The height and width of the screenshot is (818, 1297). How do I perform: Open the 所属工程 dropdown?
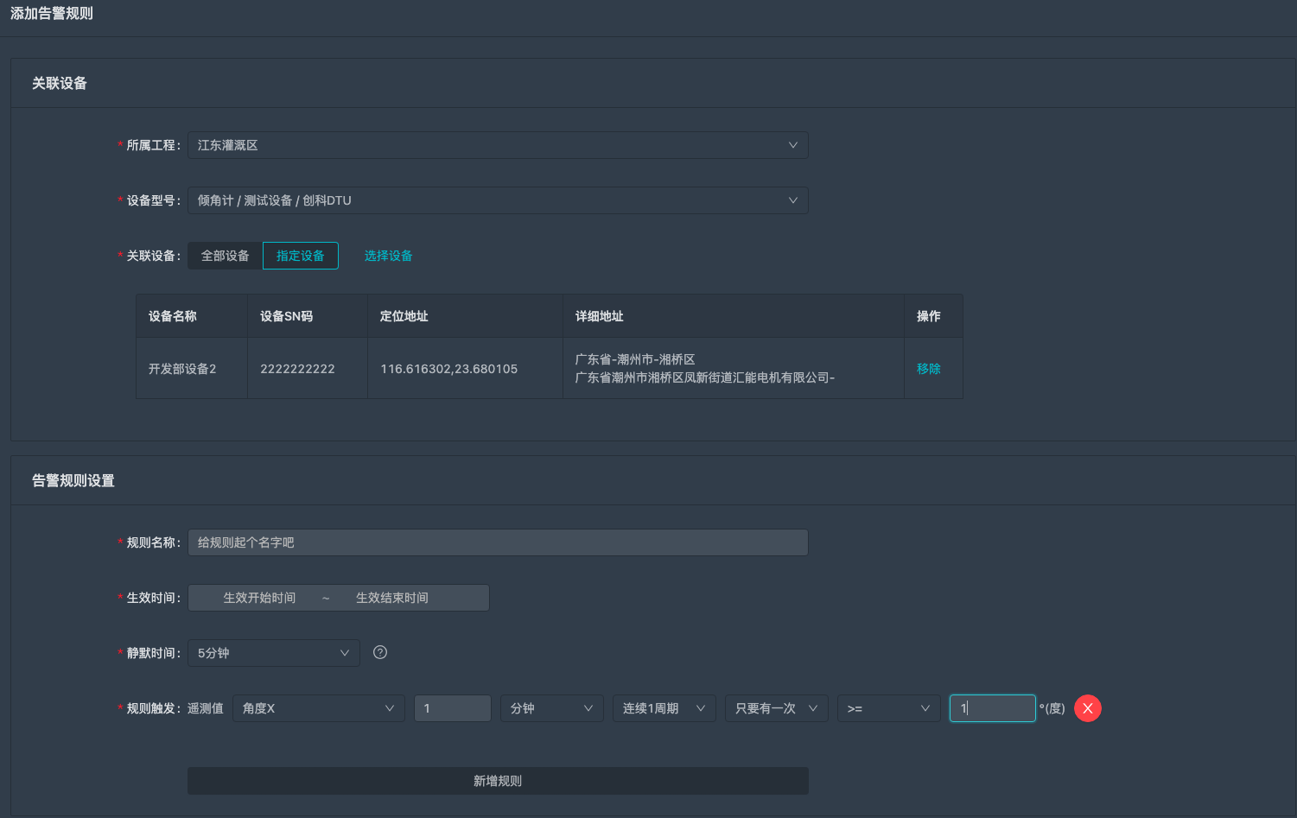(x=497, y=145)
